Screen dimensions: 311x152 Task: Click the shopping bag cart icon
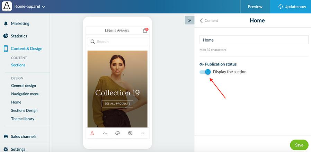tap(145, 31)
